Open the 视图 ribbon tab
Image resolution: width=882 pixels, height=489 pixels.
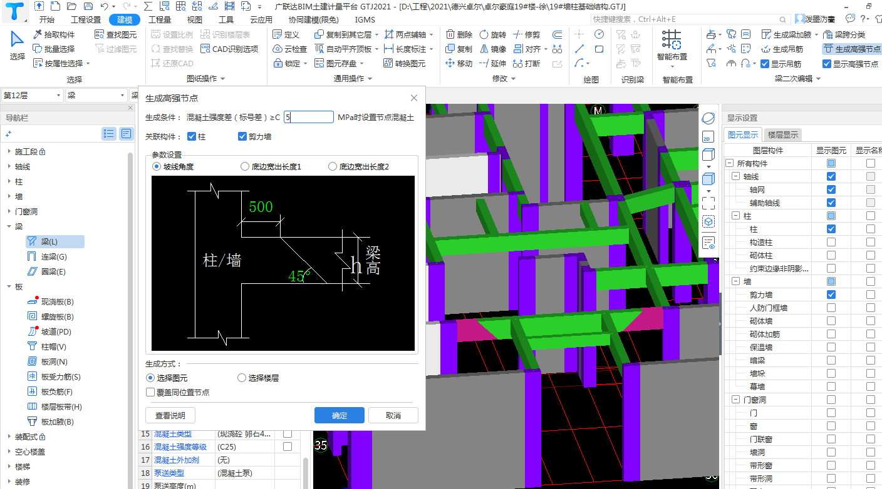[x=195, y=19]
